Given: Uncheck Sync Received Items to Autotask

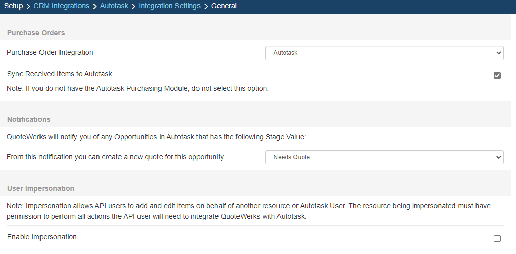Looking at the screenshot, I should point(497,75).
